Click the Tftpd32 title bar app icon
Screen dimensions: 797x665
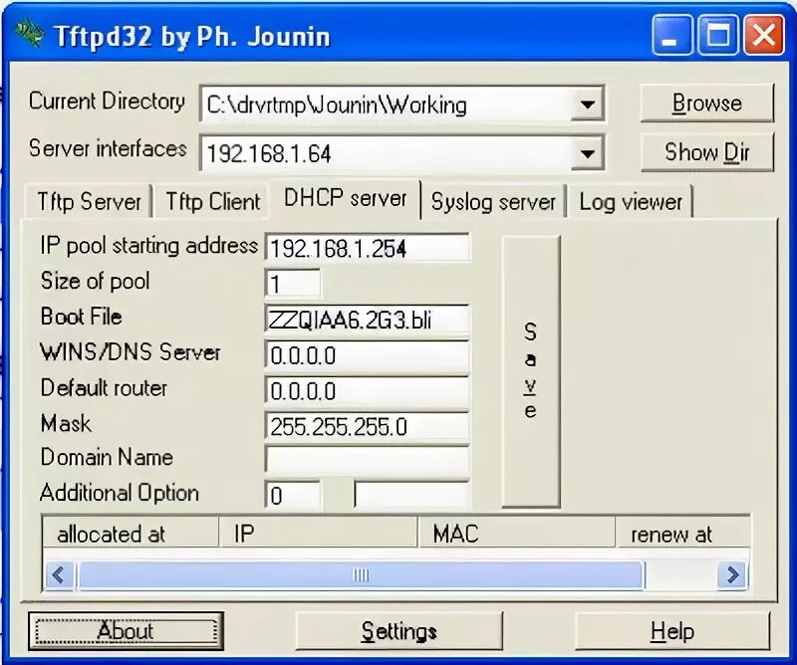coord(30,34)
